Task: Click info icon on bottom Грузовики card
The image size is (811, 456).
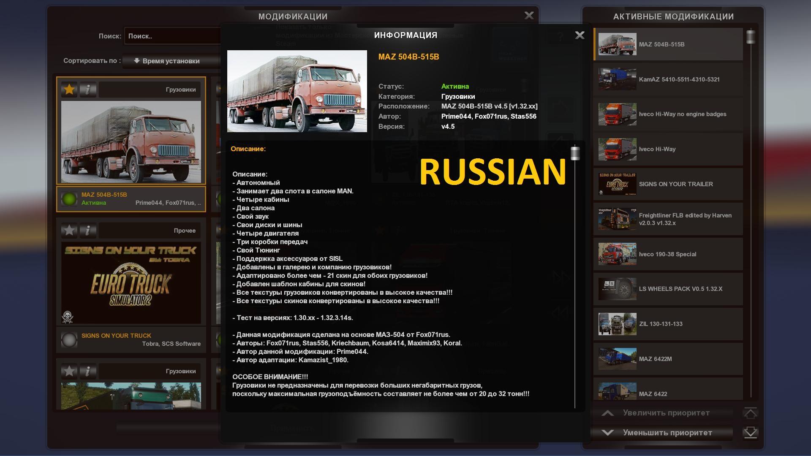Action: point(88,371)
